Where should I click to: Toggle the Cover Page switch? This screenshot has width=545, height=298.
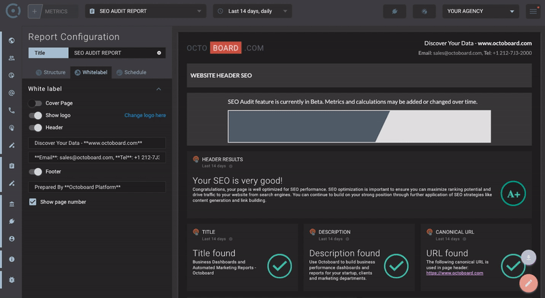pos(35,103)
